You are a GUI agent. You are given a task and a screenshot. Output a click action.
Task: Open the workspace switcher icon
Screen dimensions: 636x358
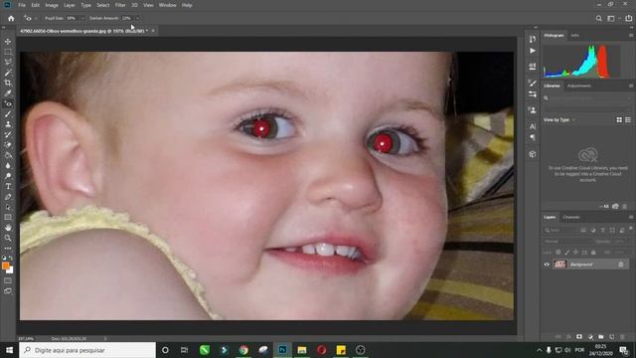[x=611, y=18]
